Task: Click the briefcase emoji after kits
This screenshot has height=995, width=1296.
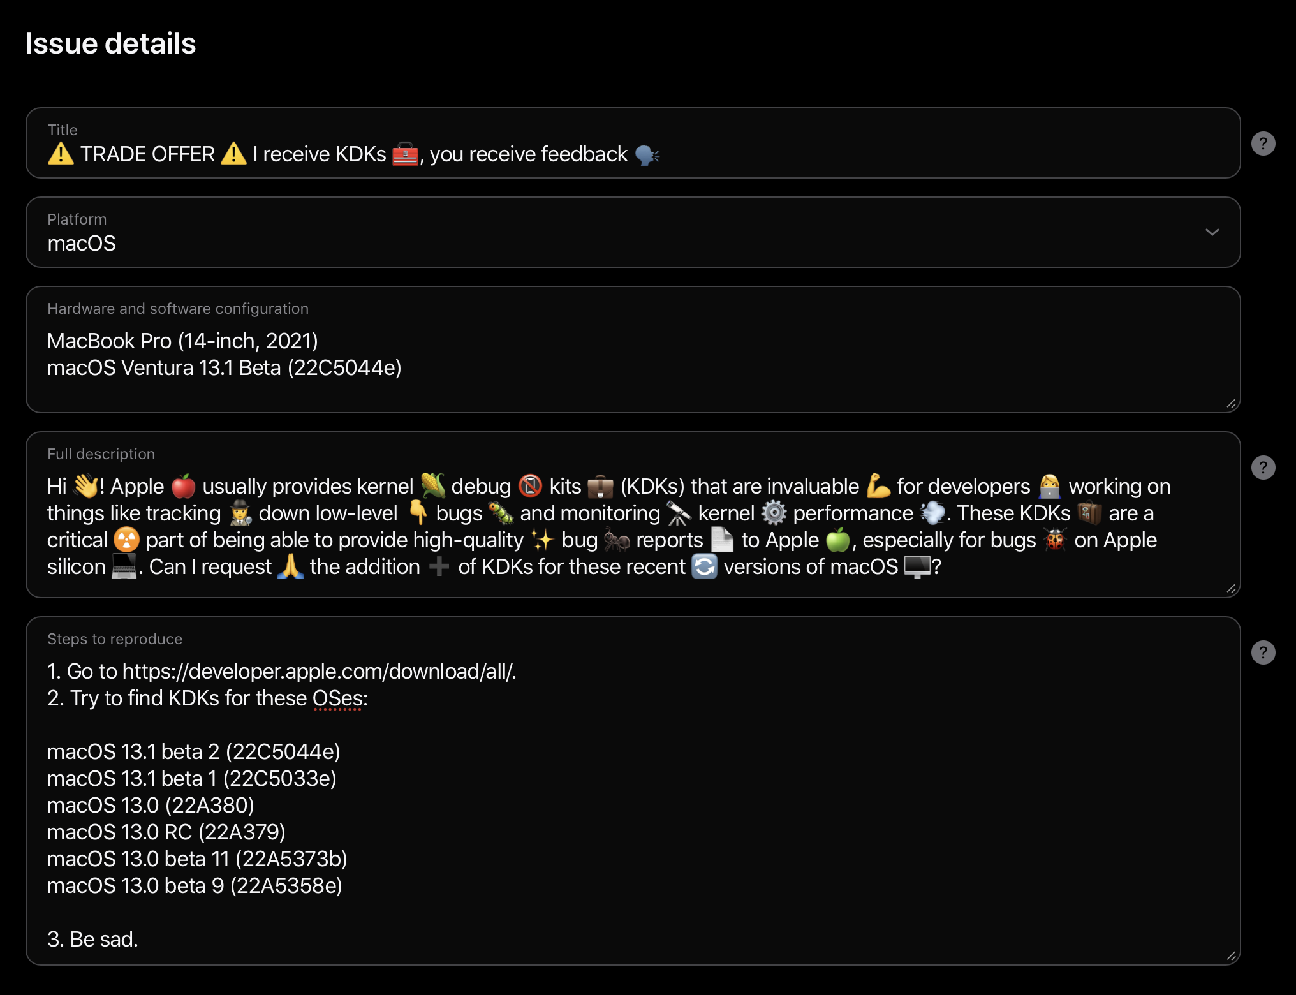Action: coord(600,487)
